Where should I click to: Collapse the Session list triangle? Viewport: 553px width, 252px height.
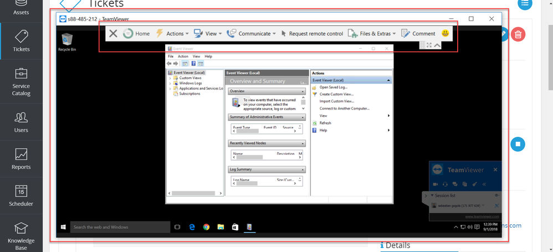coord(432,196)
